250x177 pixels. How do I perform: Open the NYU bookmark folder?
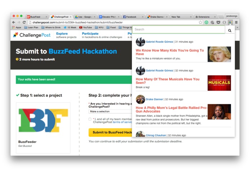(x=99, y=27)
